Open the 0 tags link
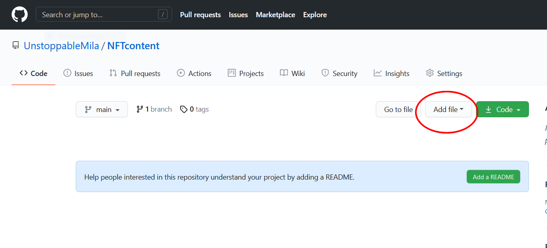The image size is (547, 248). 194,109
